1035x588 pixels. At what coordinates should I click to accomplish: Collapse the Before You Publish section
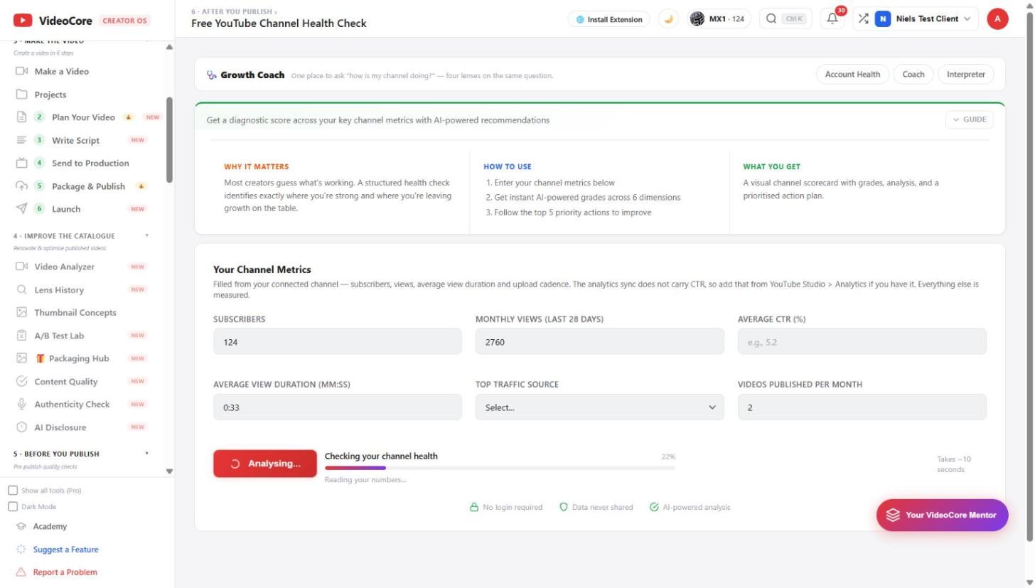[x=147, y=454]
